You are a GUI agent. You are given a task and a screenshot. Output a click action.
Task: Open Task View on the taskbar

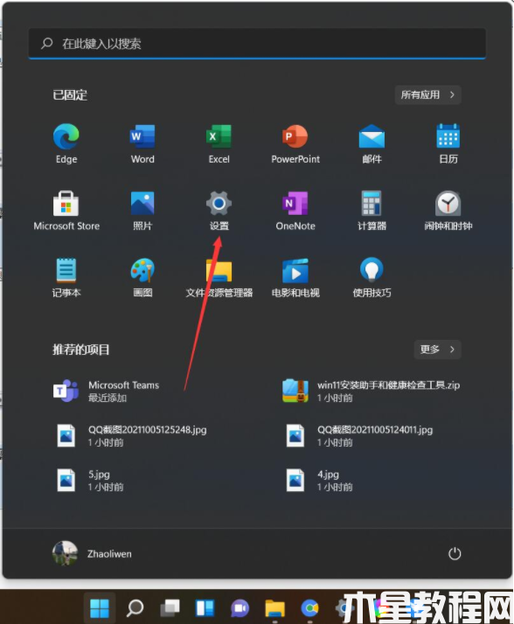[x=170, y=608]
